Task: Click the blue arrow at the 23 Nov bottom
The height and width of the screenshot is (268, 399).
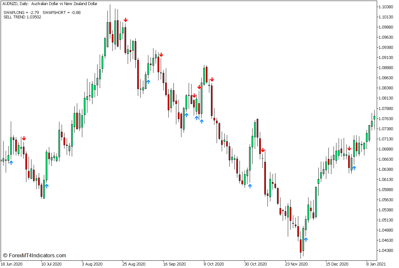Action: pos(306,239)
